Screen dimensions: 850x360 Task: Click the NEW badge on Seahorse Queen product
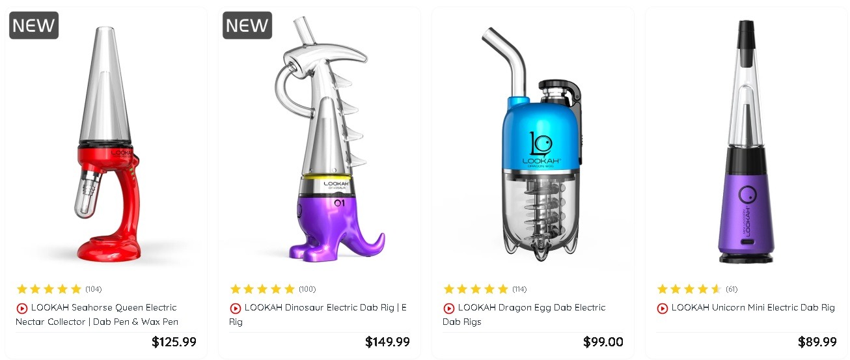pyautogui.click(x=34, y=25)
